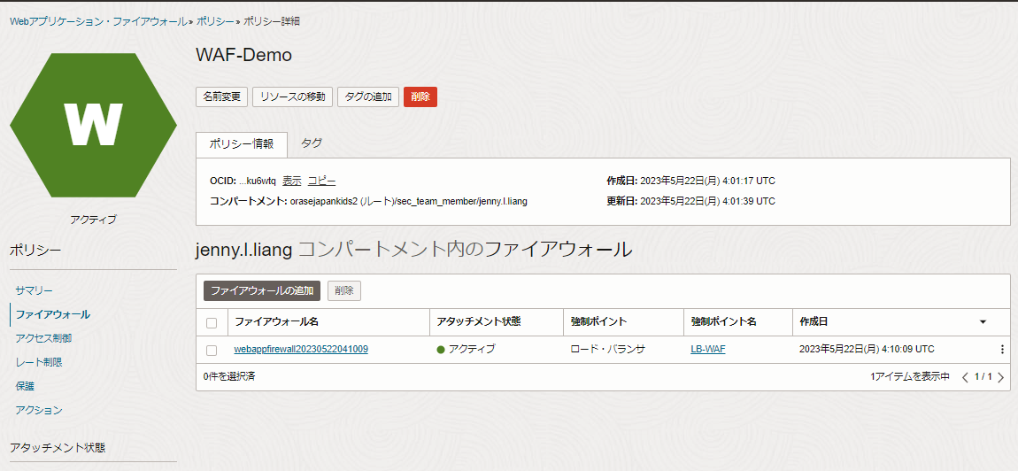
Task: Select the ポリシー情報 tab
Action: click(241, 143)
